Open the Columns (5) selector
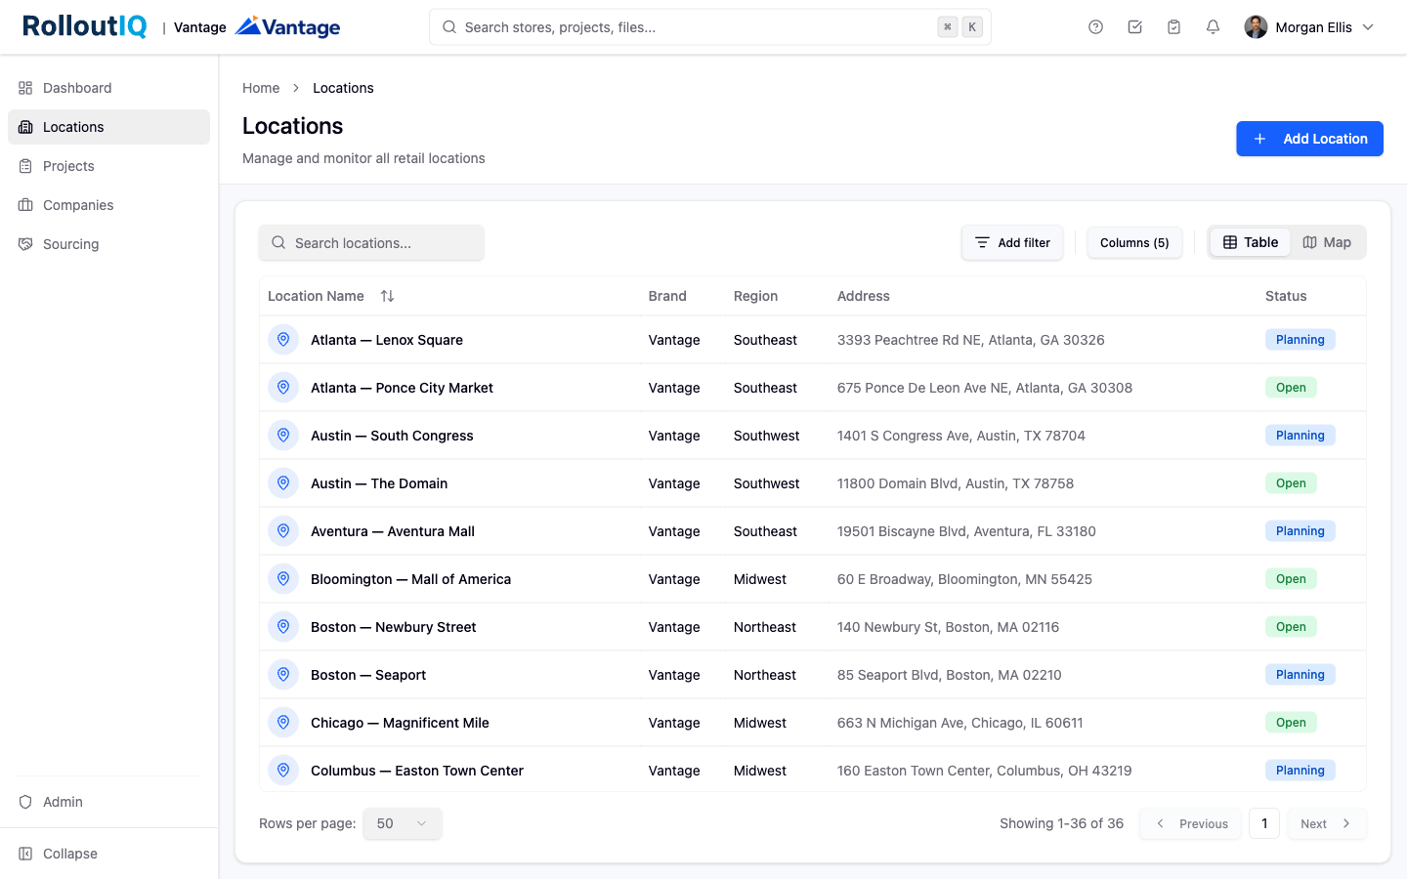 pos(1134,243)
